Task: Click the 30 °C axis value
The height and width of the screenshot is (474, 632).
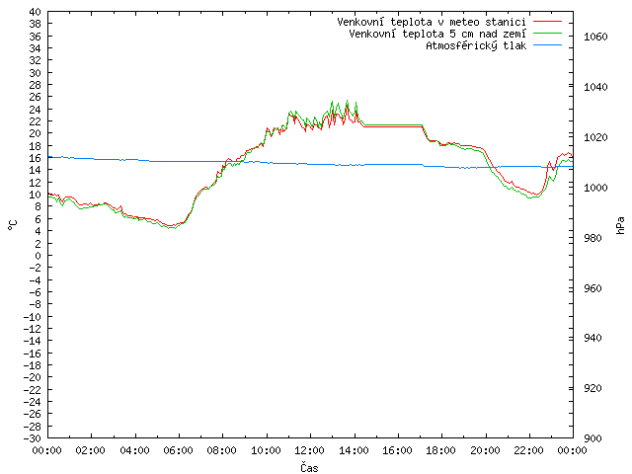Action: point(36,73)
